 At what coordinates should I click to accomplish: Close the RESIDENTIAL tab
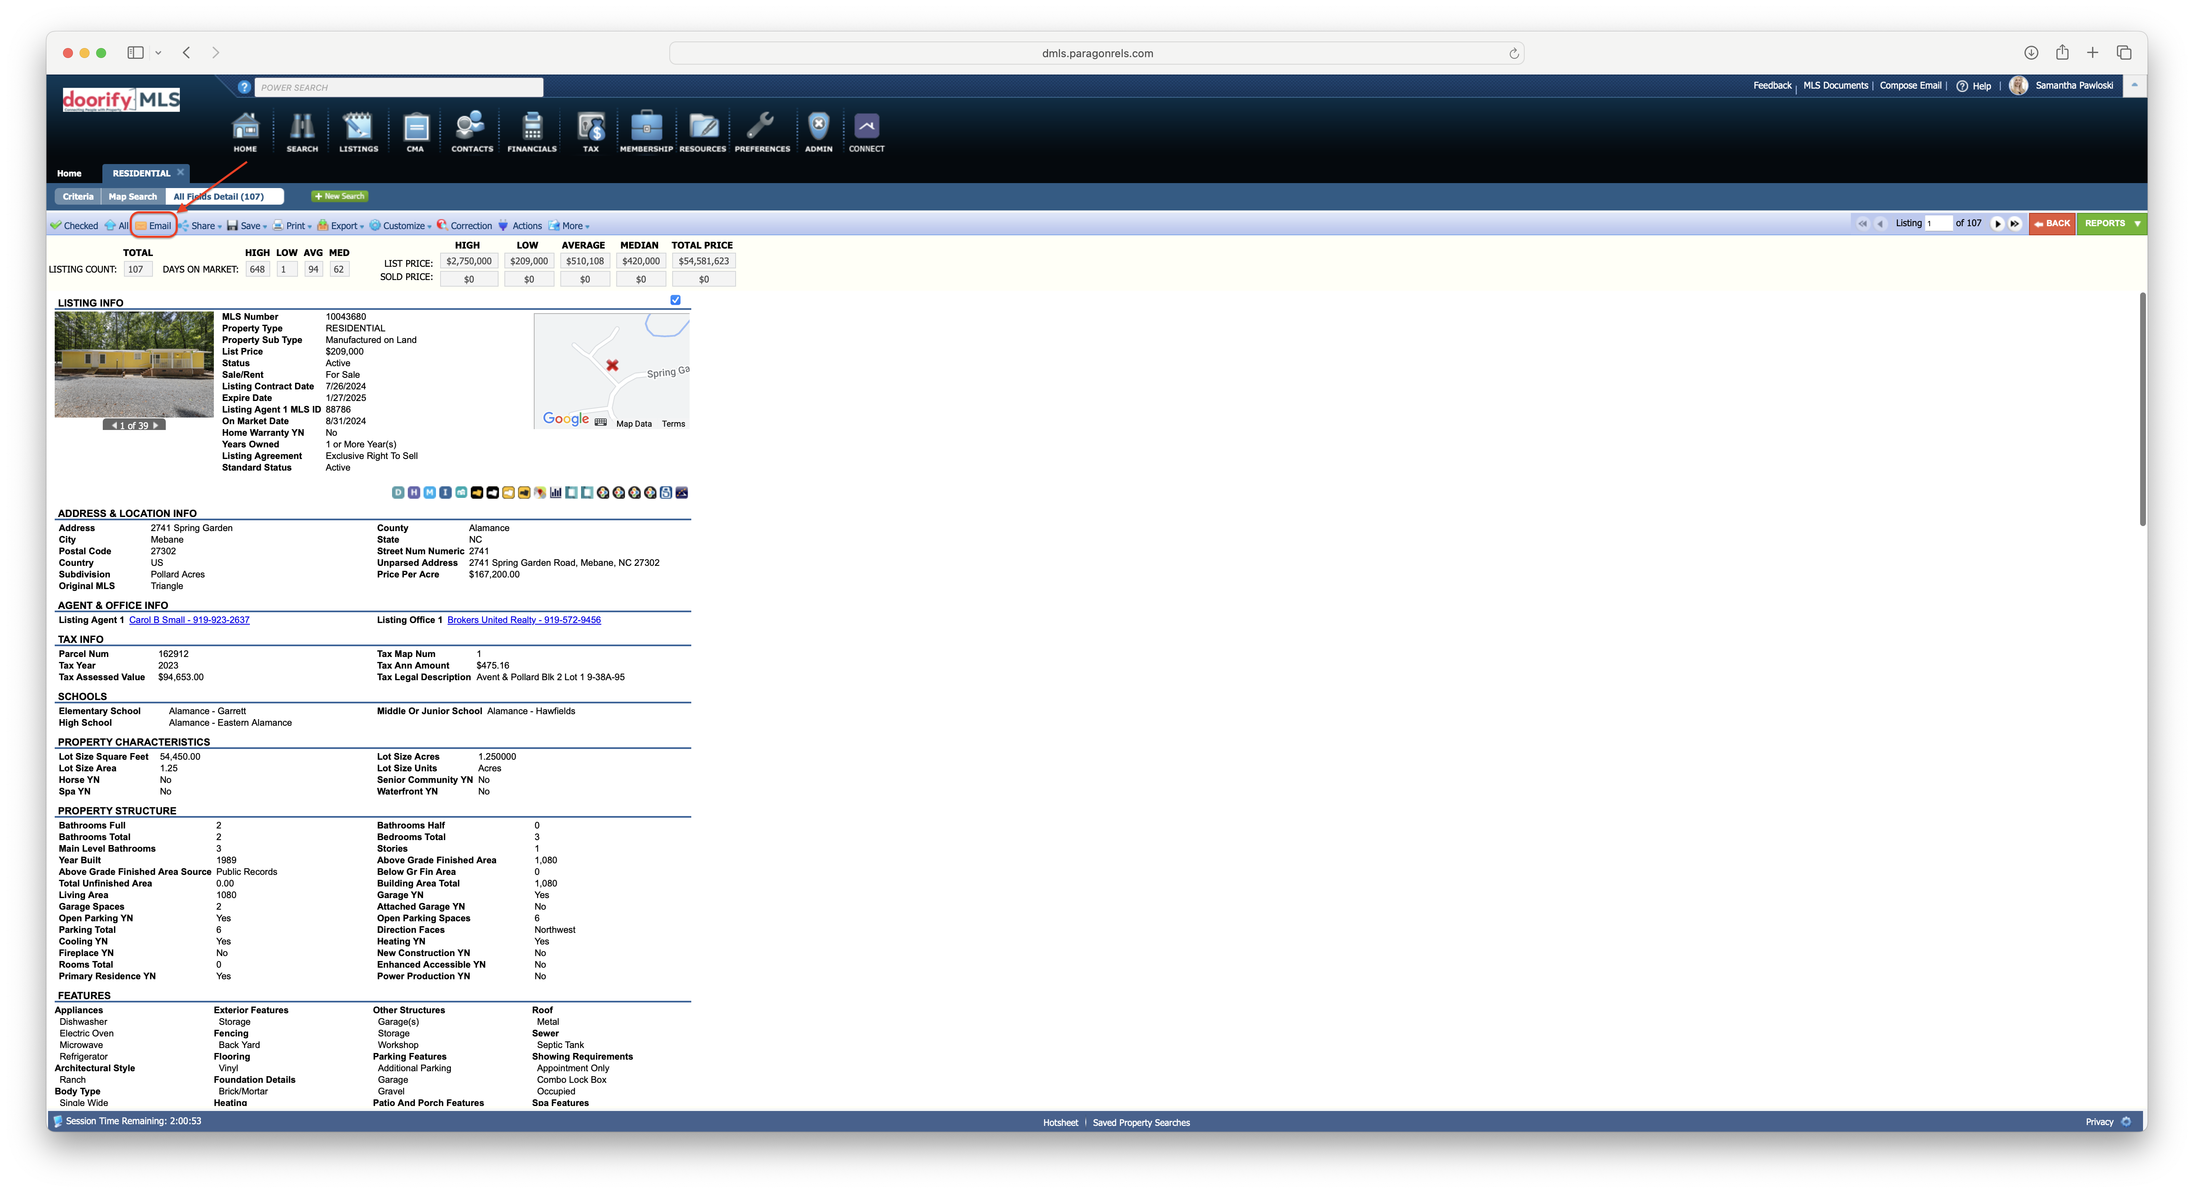pos(181,172)
